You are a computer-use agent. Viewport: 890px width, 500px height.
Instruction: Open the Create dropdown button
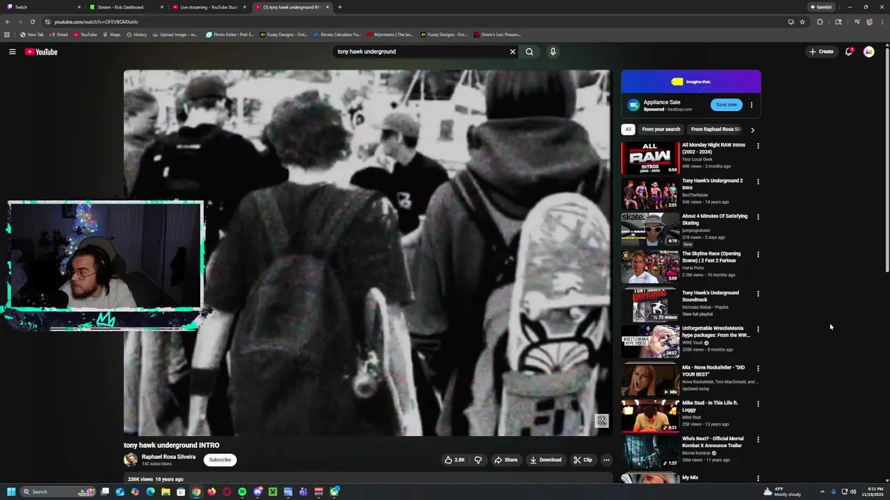821,51
